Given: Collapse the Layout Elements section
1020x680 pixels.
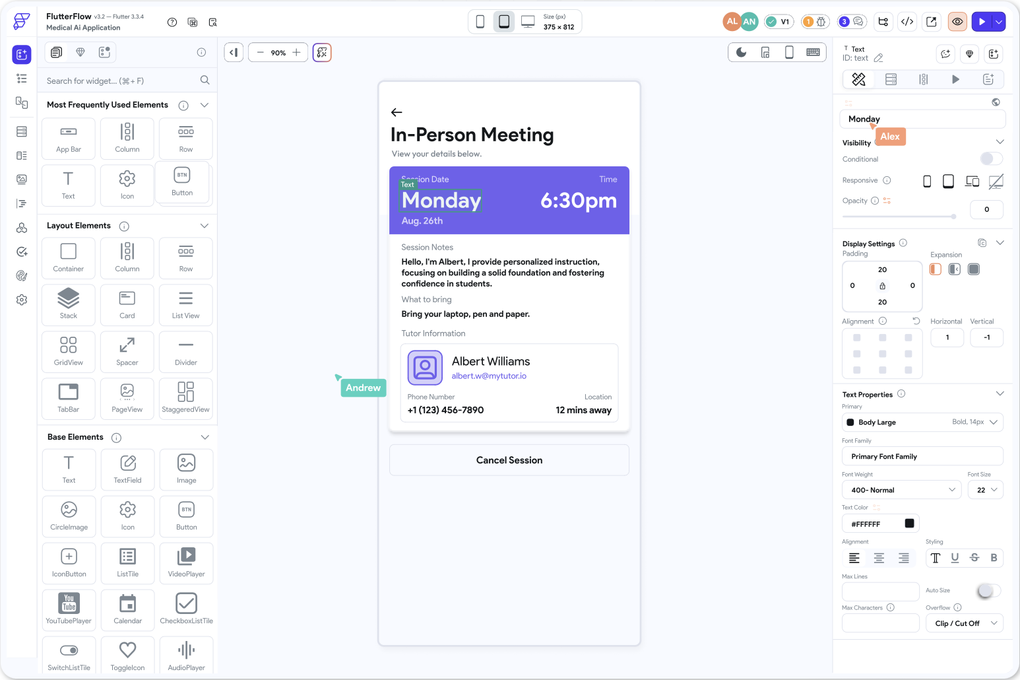Looking at the screenshot, I should pos(205,226).
